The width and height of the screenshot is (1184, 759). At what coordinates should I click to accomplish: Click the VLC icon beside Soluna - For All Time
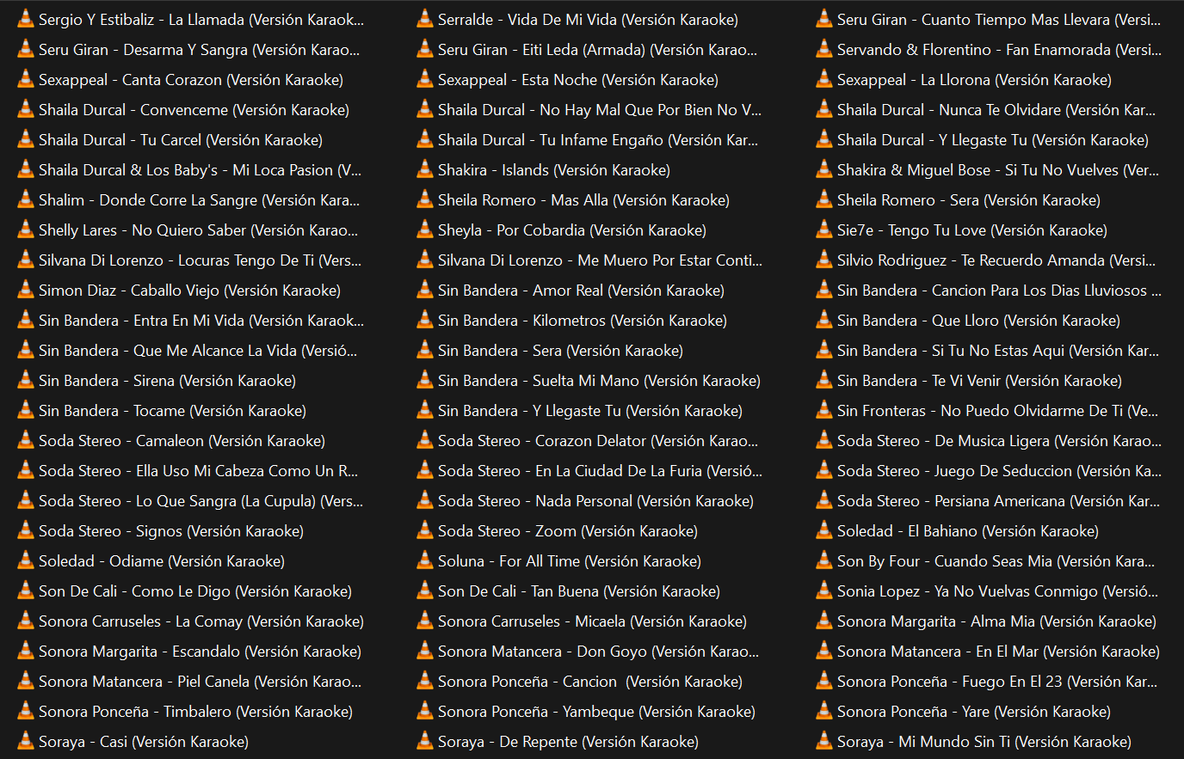[x=425, y=560]
